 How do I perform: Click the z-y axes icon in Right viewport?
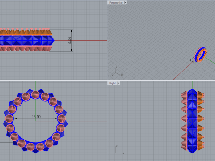[120, 149]
